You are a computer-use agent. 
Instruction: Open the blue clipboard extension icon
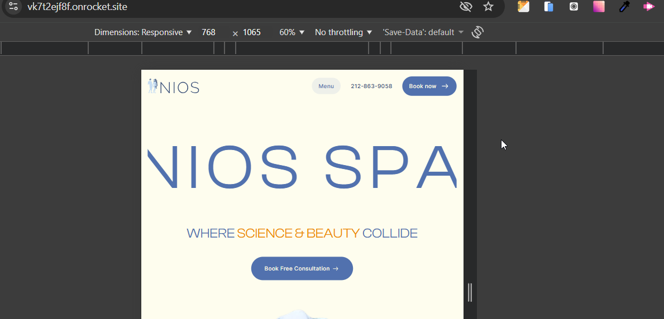coord(548,7)
